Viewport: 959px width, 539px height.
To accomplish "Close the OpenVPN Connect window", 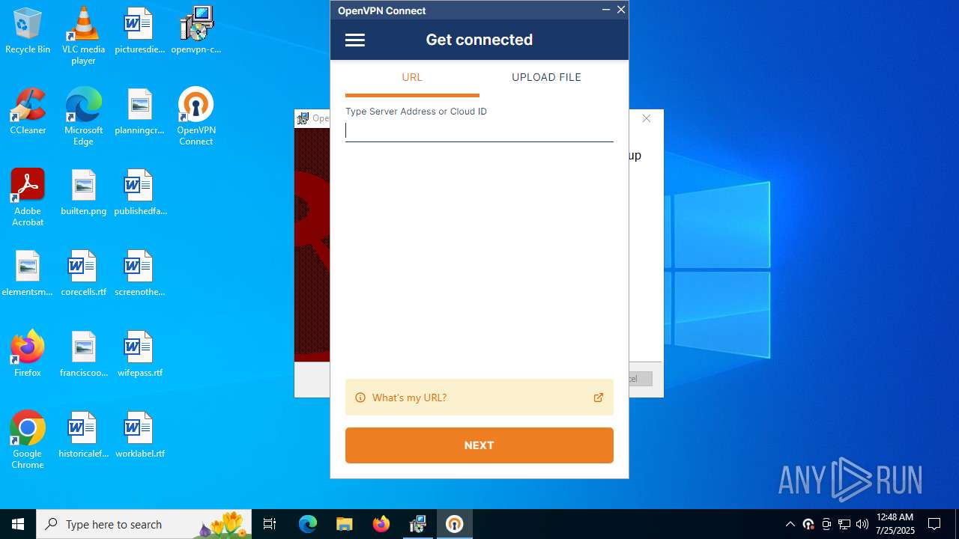I will [x=621, y=10].
